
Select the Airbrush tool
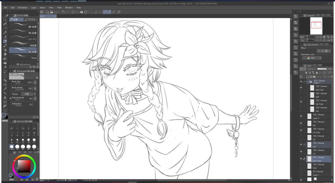(x=5, y=50)
